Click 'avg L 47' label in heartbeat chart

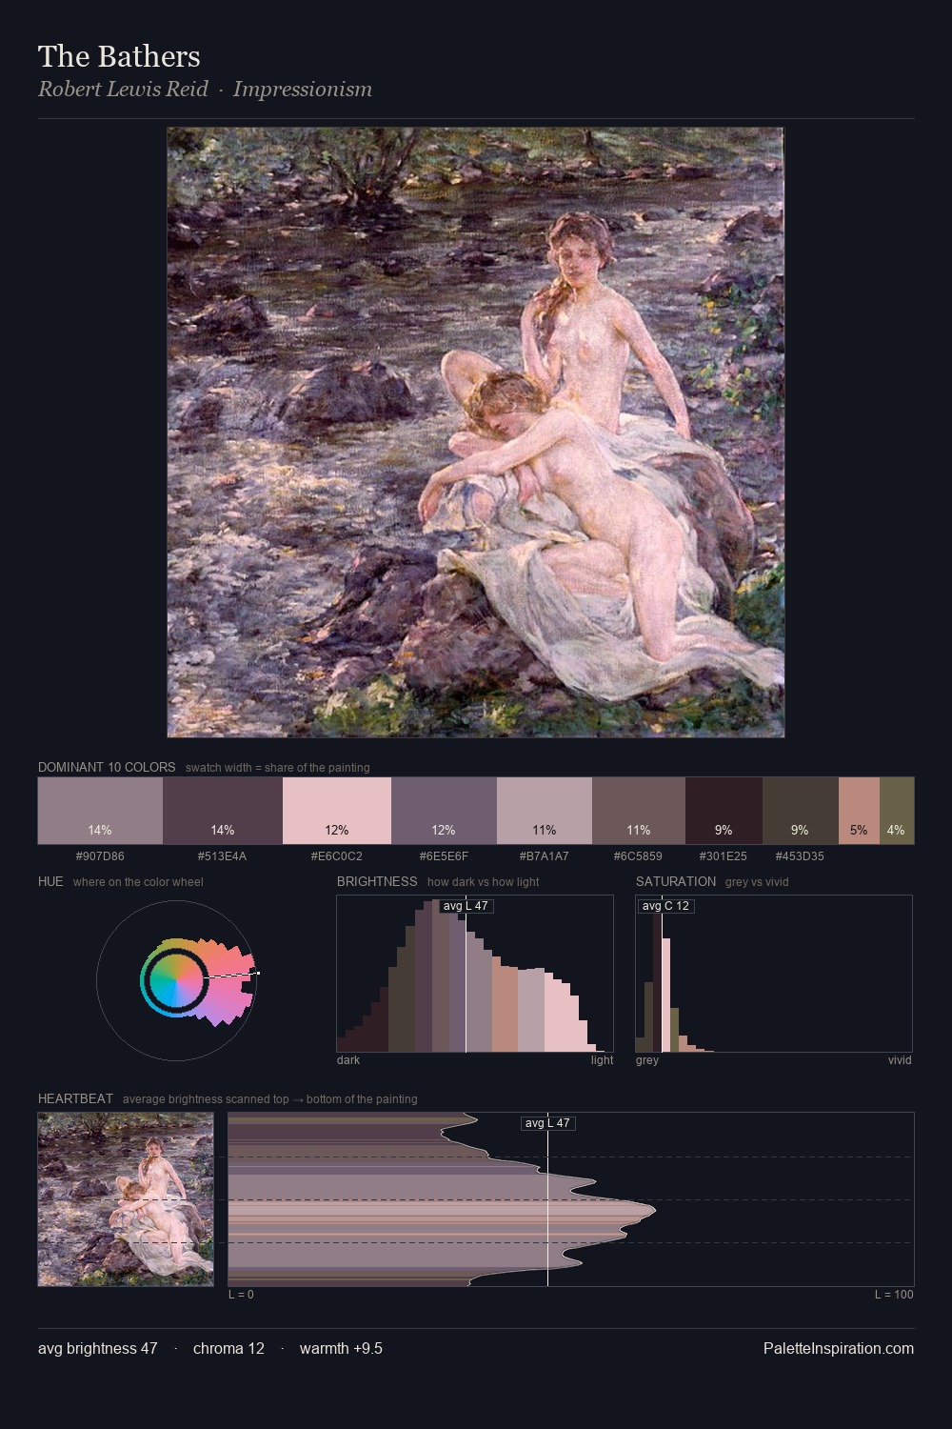click(548, 1123)
